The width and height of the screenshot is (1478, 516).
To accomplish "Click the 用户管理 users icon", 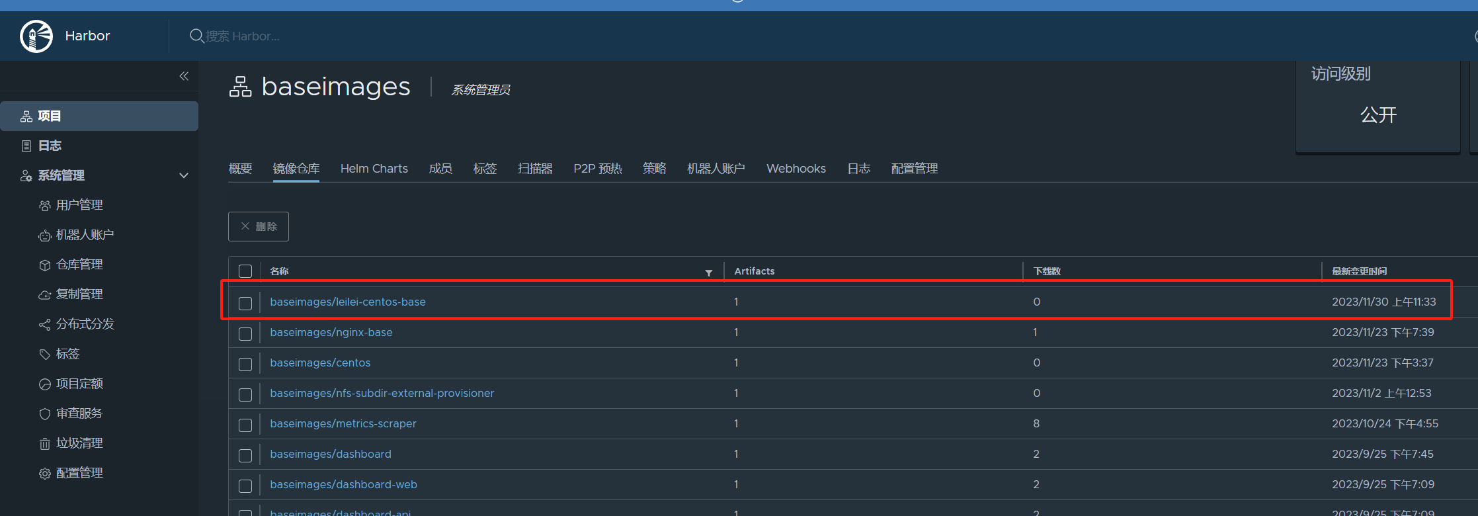I will tap(45, 206).
